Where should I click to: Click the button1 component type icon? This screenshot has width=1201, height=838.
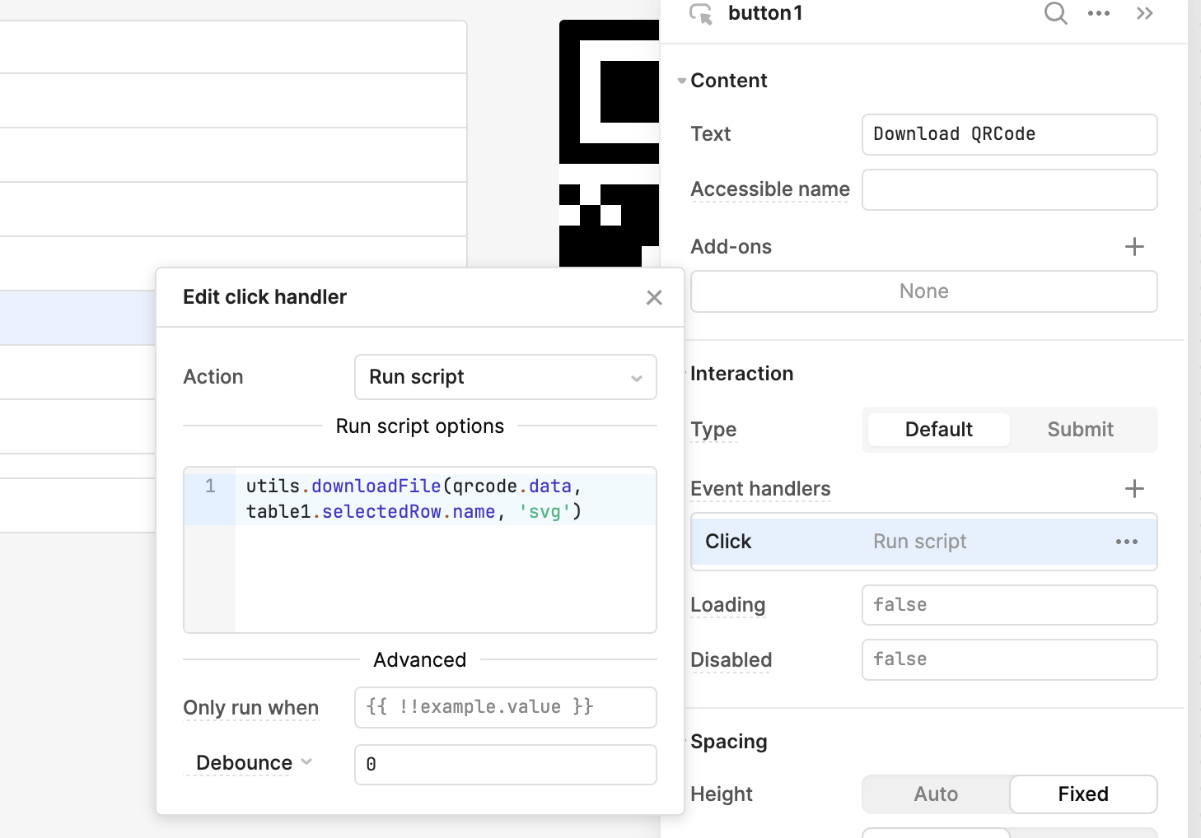coord(700,14)
